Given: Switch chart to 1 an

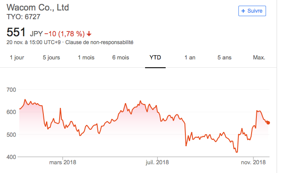Looking at the screenshot, I should pyautogui.click(x=190, y=57).
